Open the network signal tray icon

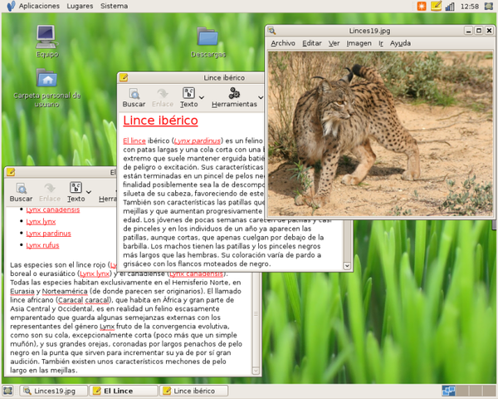point(450,6)
